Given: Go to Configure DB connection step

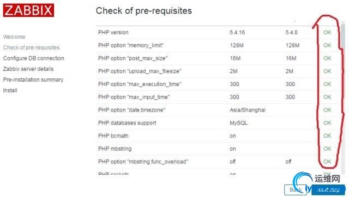Looking at the screenshot, I should coord(34,58).
